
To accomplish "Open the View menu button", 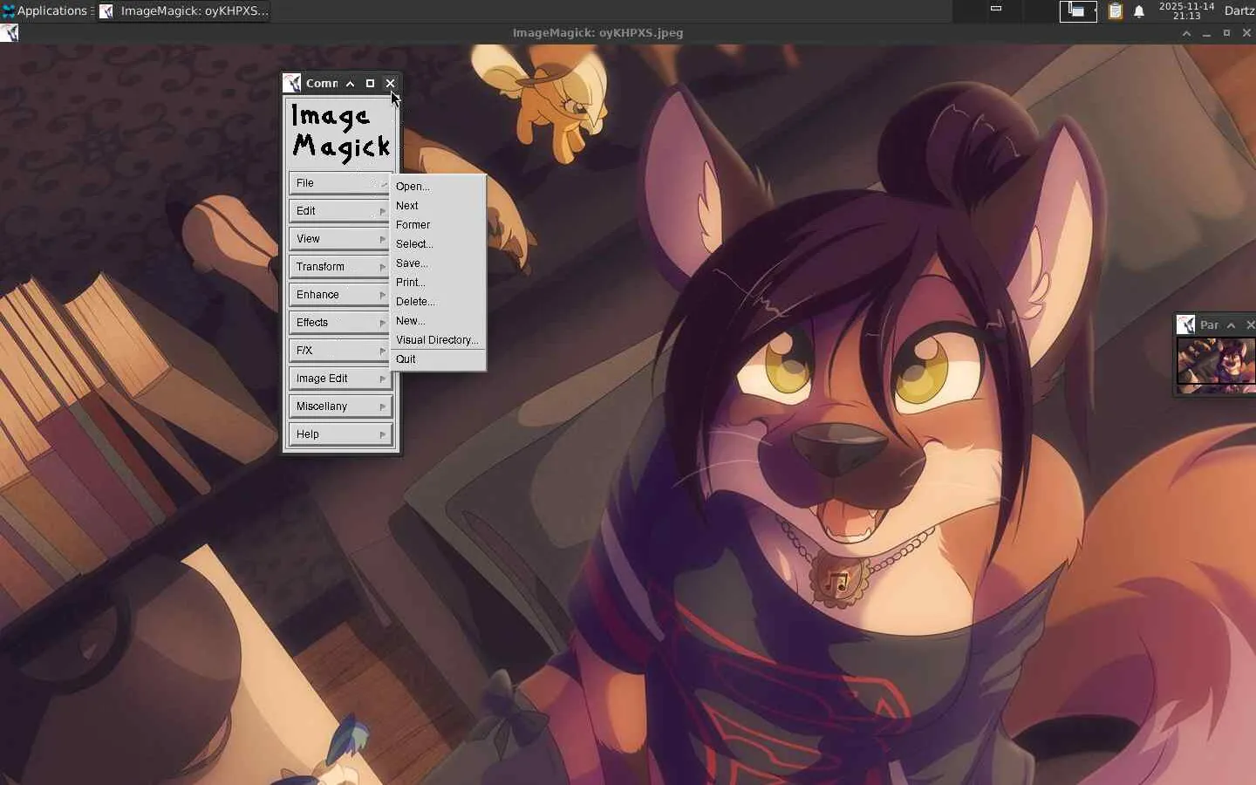I will point(339,239).
